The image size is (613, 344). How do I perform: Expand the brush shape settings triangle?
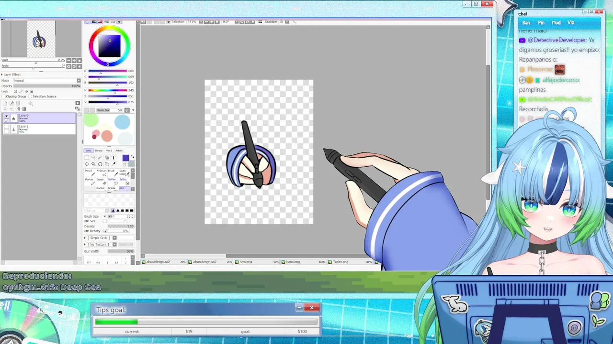click(85, 238)
